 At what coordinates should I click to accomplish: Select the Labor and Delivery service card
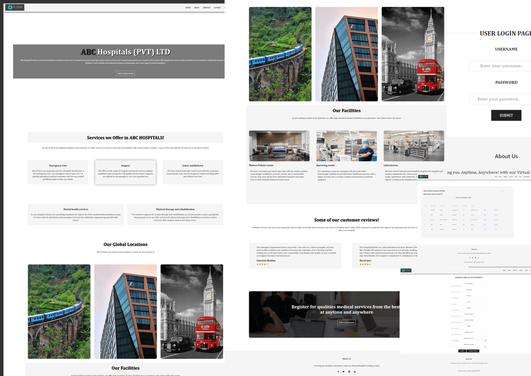tap(193, 172)
